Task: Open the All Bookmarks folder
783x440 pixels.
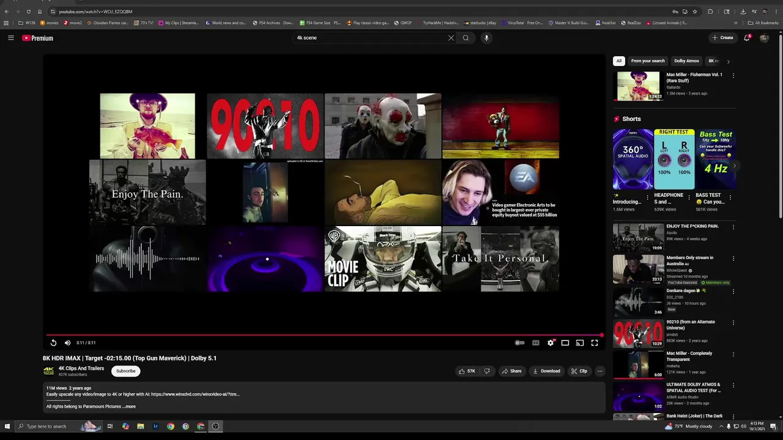Action: 763,23
